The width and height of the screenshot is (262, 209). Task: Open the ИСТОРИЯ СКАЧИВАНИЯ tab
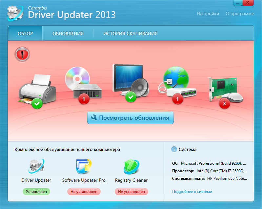(x=130, y=33)
